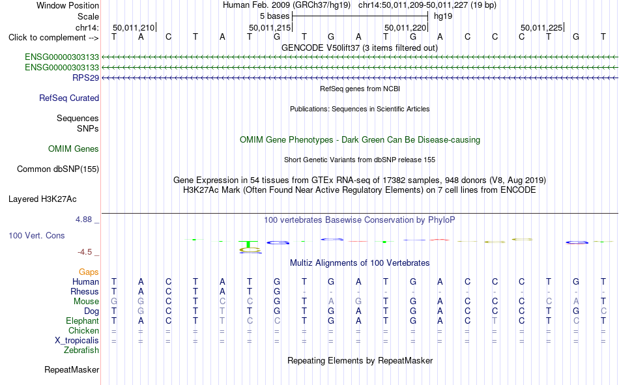Click the 'Click to complement -->' label

[x=53, y=38]
